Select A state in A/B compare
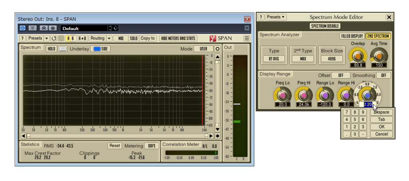The image size is (409, 181). 68,38
